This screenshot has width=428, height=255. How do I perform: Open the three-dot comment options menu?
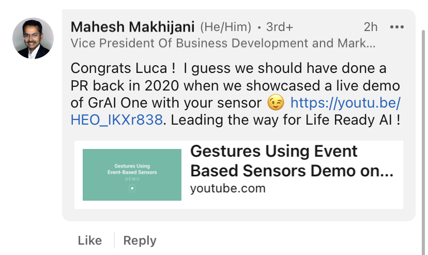tap(397, 27)
